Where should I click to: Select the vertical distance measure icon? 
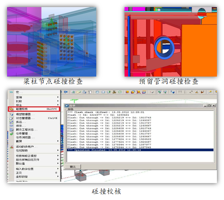point(185,92)
